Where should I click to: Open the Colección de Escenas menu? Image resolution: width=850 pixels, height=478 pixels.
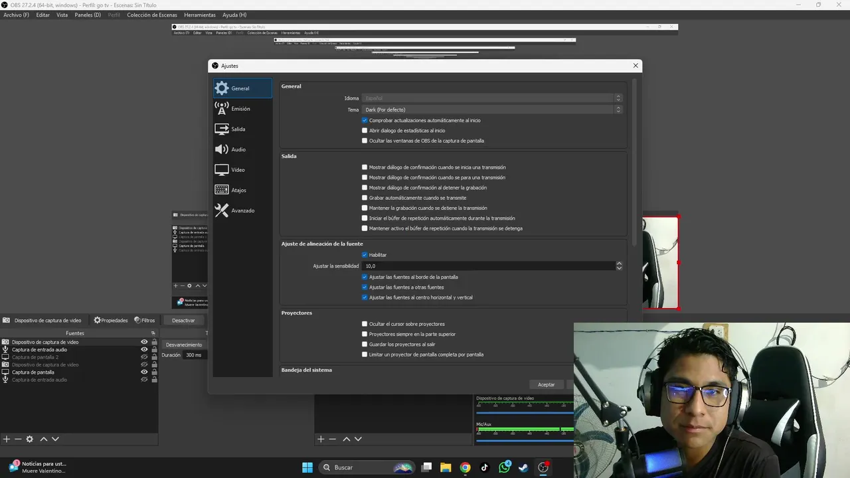152,15
